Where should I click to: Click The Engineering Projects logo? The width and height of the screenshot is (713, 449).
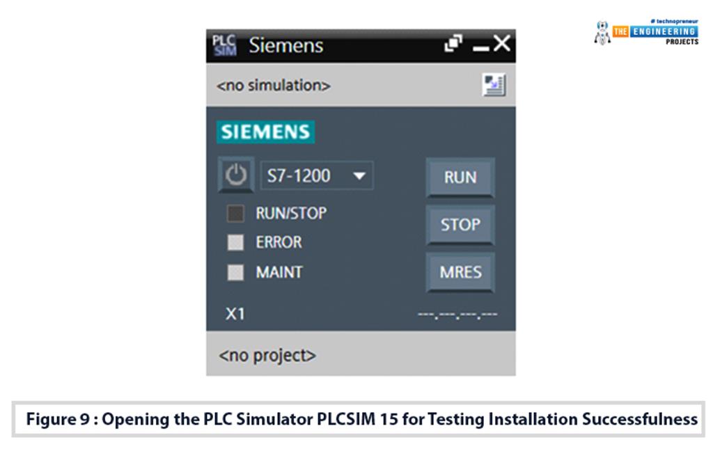(x=648, y=33)
